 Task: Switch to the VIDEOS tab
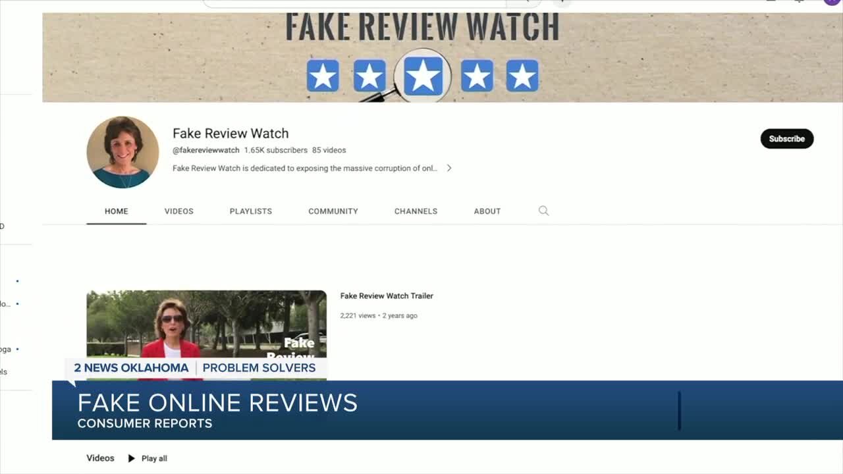click(x=179, y=211)
